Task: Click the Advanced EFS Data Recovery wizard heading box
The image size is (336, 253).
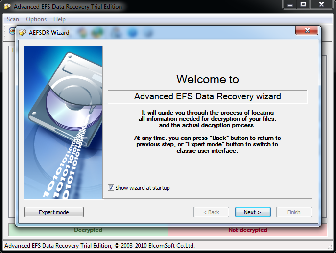Action: click(207, 96)
